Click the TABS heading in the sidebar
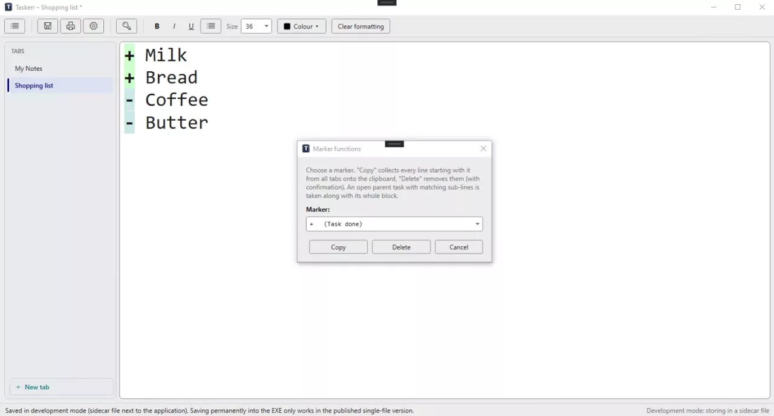The height and width of the screenshot is (416, 774). tap(18, 51)
